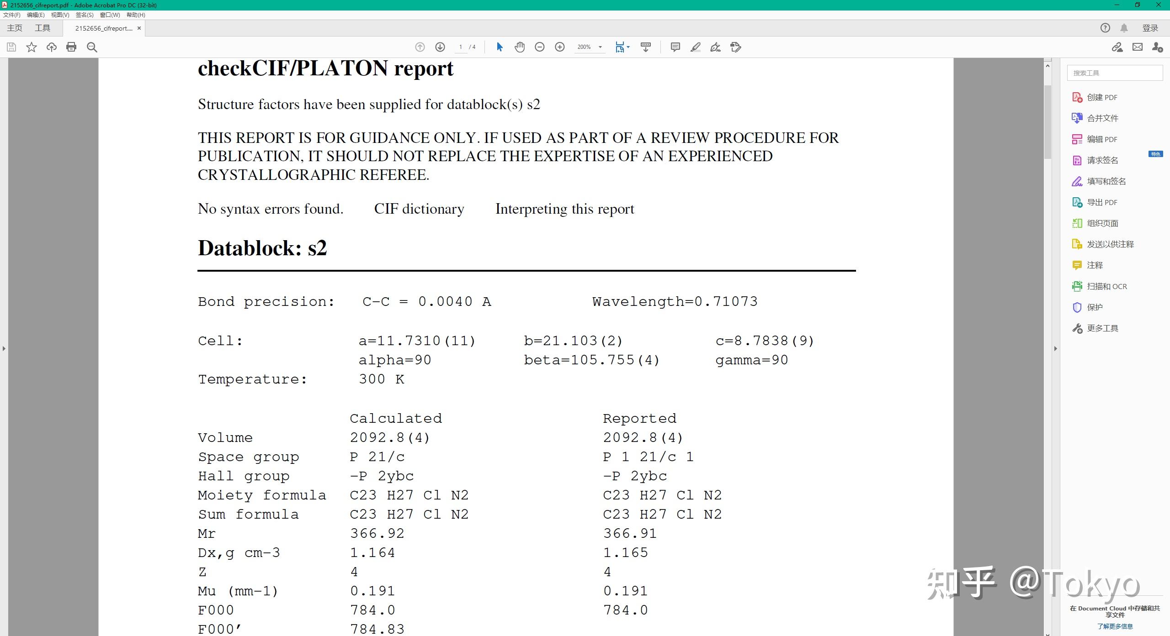
Task: Expand the left navigation pane
Action: point(4,348)
